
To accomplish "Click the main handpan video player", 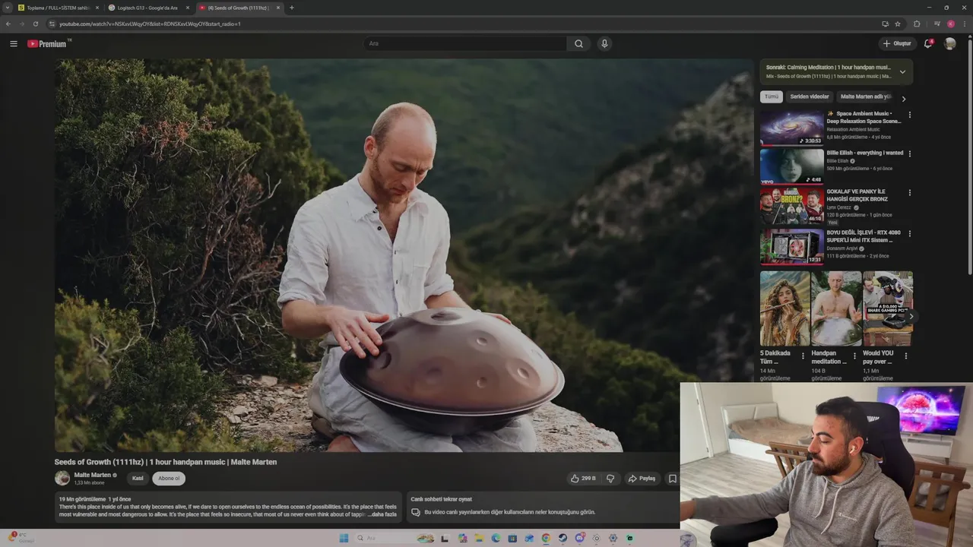I will click(x=404, y=255).
